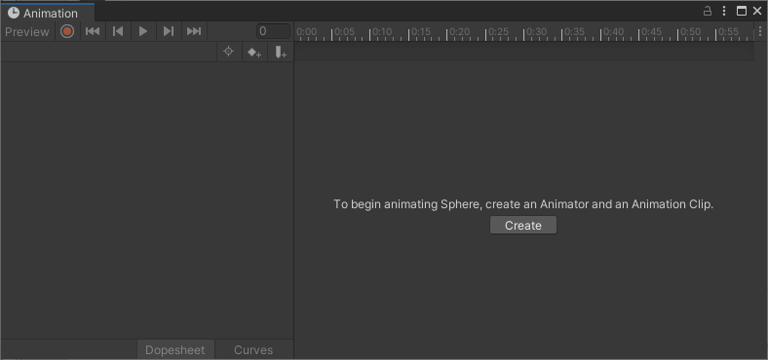
Task: Close the Animation window
Action: (x=757, y=11)
